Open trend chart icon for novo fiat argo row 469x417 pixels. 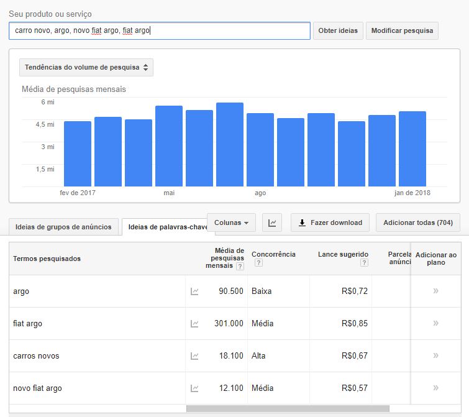point(194,388)
